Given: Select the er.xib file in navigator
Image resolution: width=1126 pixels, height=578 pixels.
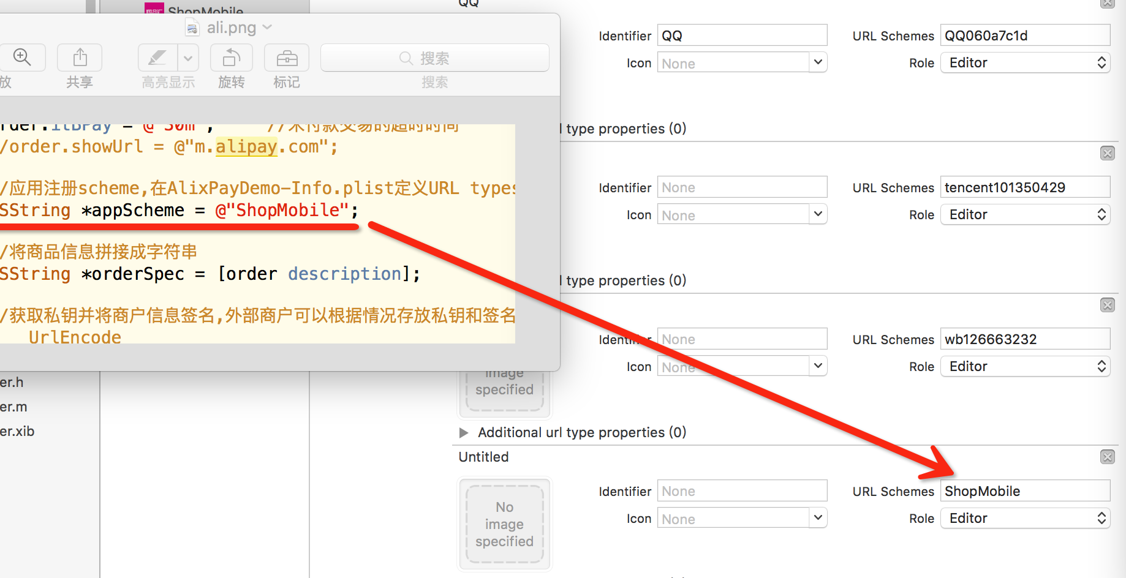Looking at the screenshot, I should 17,431.
